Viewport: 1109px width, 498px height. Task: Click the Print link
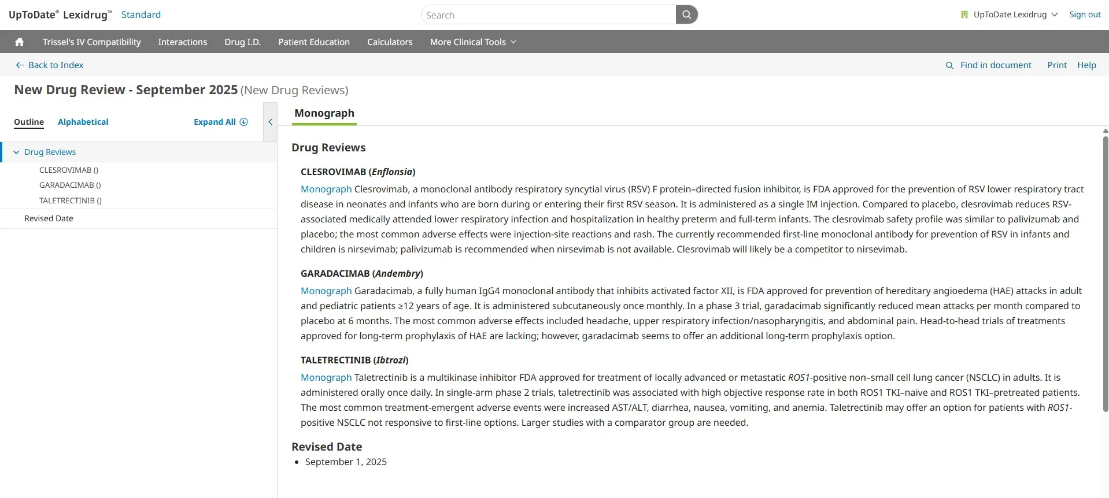1057,65
